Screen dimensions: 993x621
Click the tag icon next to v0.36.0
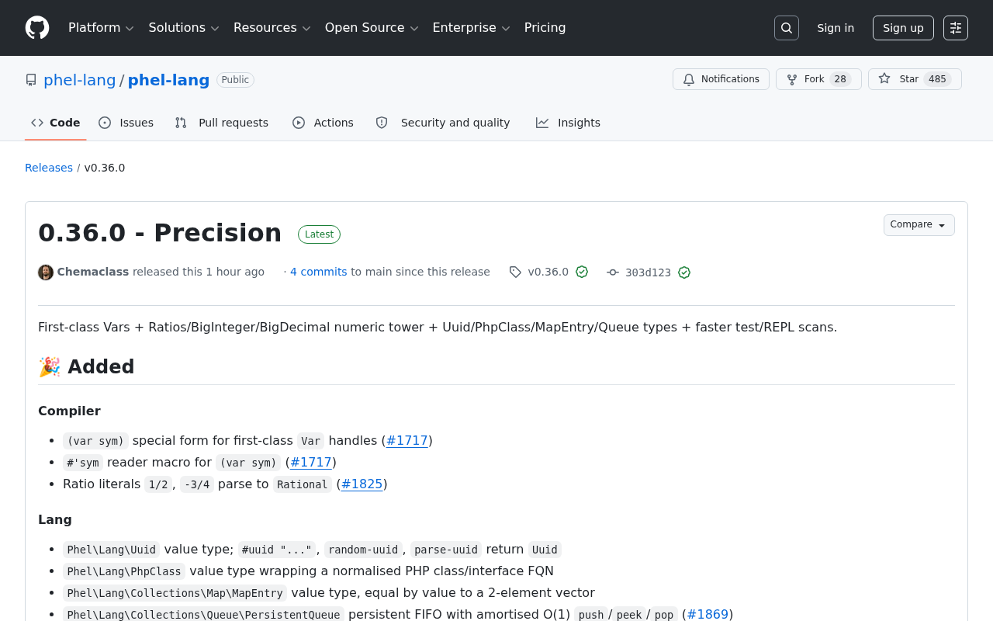click(515, 272)
